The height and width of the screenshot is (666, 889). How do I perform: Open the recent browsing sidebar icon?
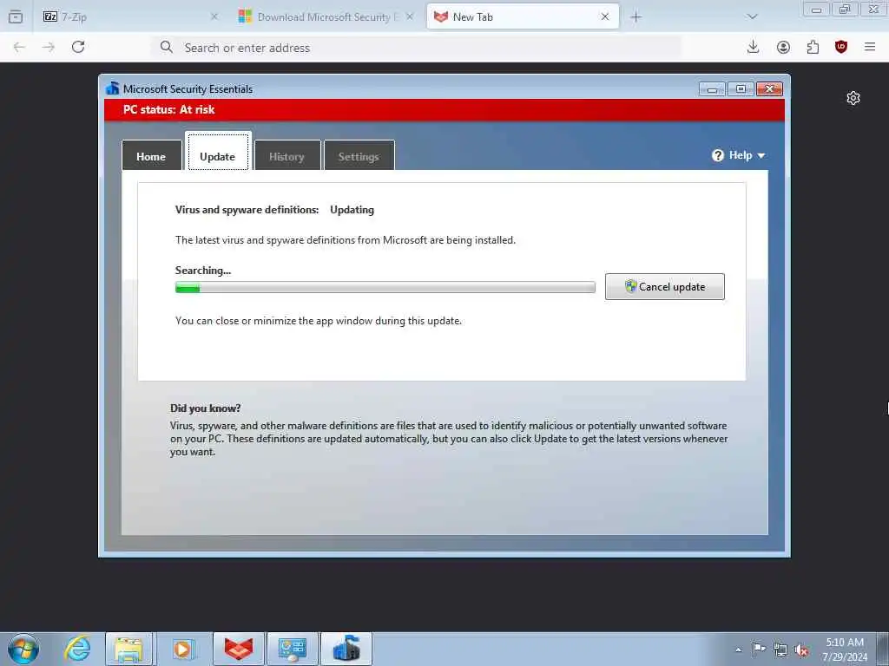pos(16,17)
